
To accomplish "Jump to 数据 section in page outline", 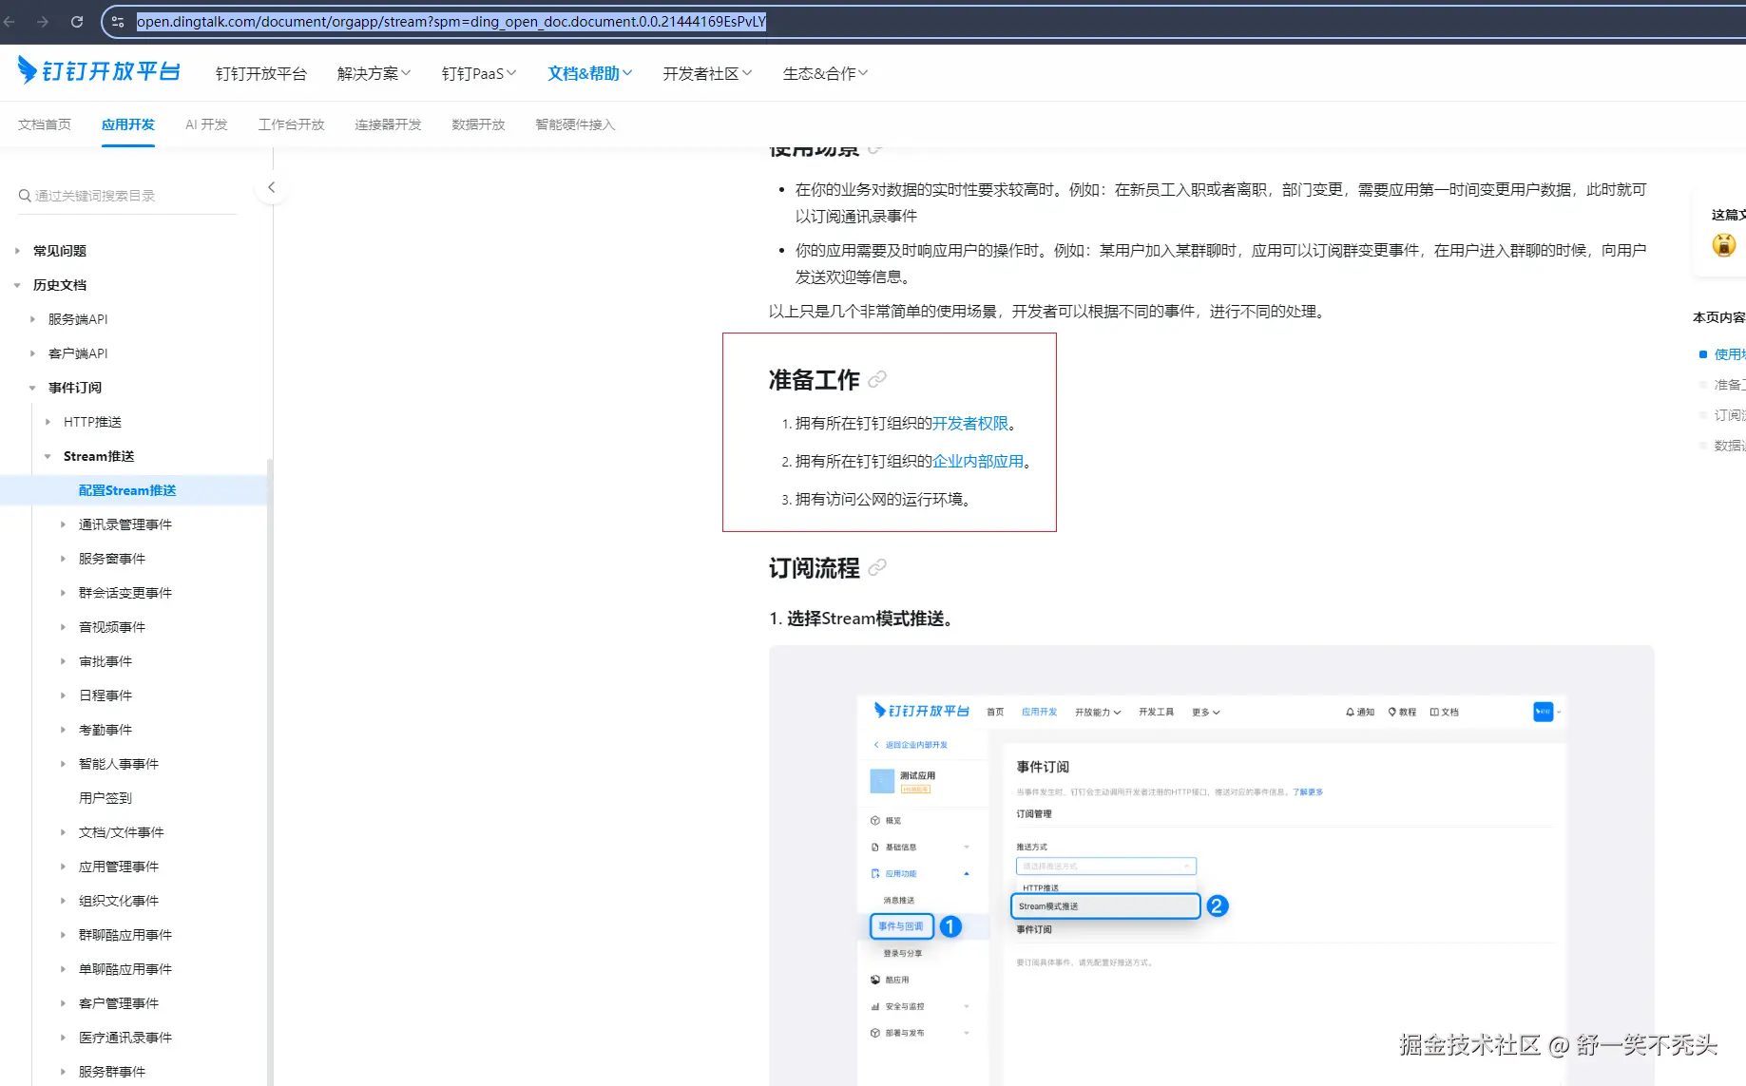I will coord(1730,446).
